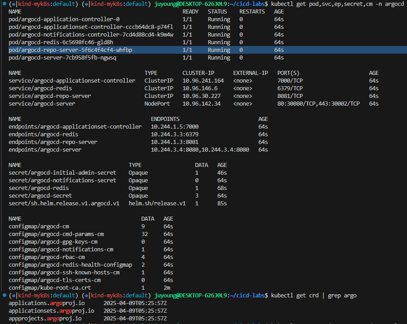Screen dimensions: 407x324
Task: Click configmap/argocd-rbac-cm
Action: click(x=47, y=257)
